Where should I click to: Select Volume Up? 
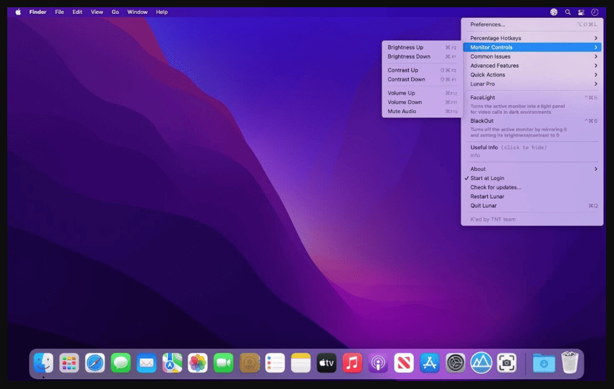(422, 93)
